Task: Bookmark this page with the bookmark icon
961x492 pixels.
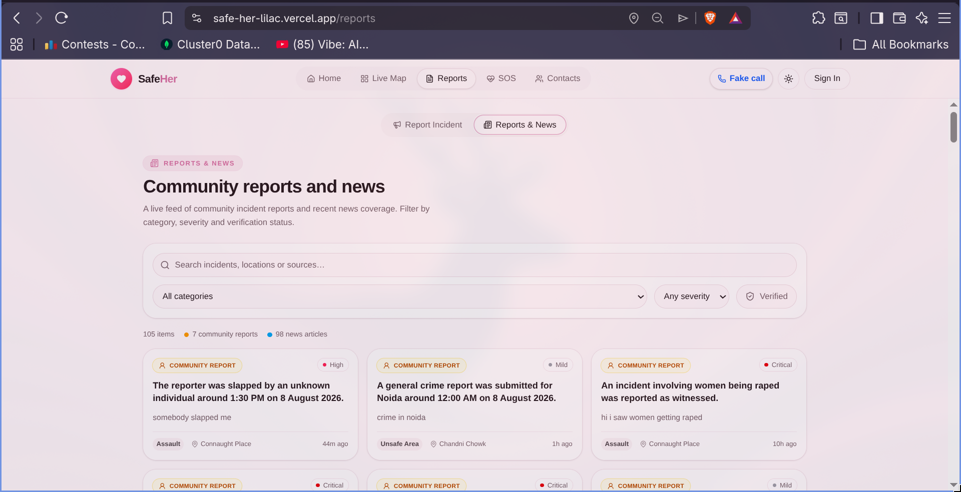Action: point(167,18)
